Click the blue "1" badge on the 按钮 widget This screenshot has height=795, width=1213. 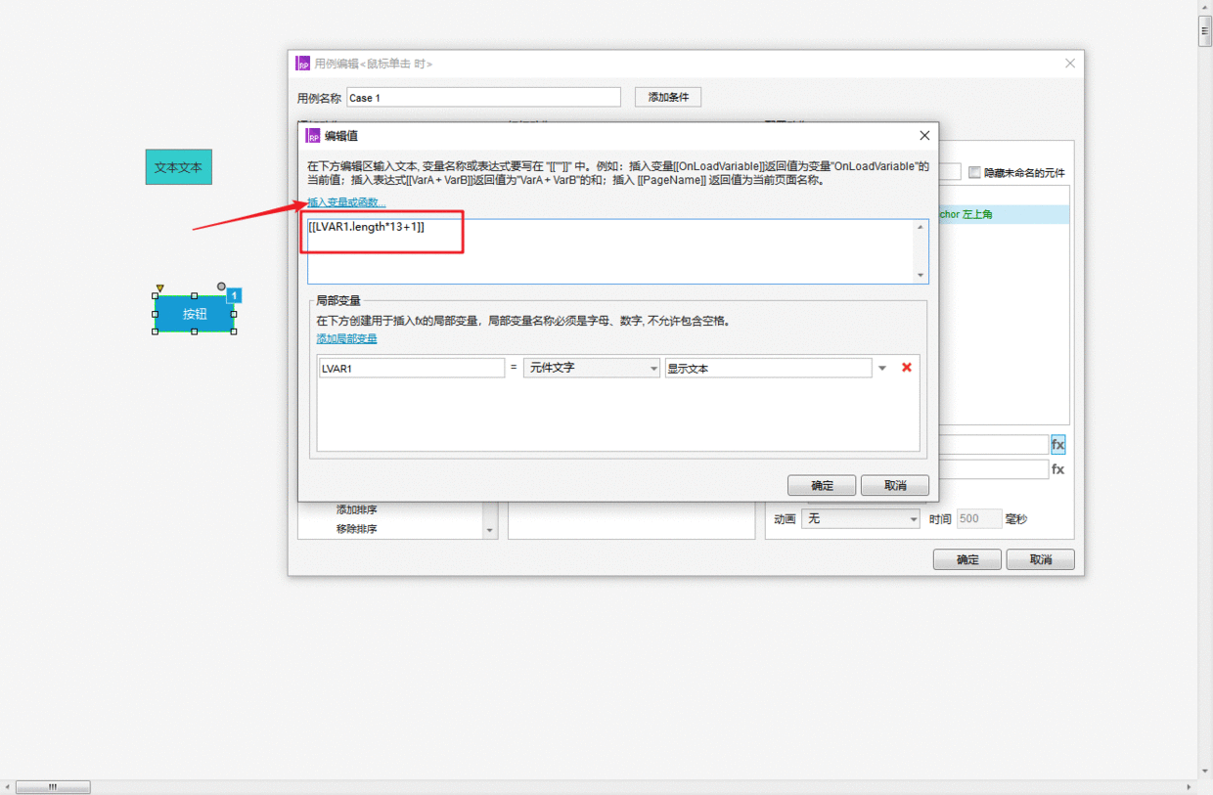click(x=233, y=294)
